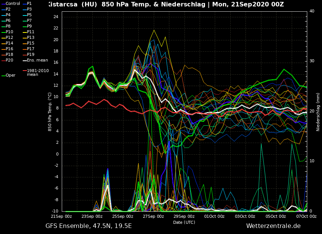This screenshot has width=322, height=234.
Task: Select the P1 legend label
Action: 29,4
